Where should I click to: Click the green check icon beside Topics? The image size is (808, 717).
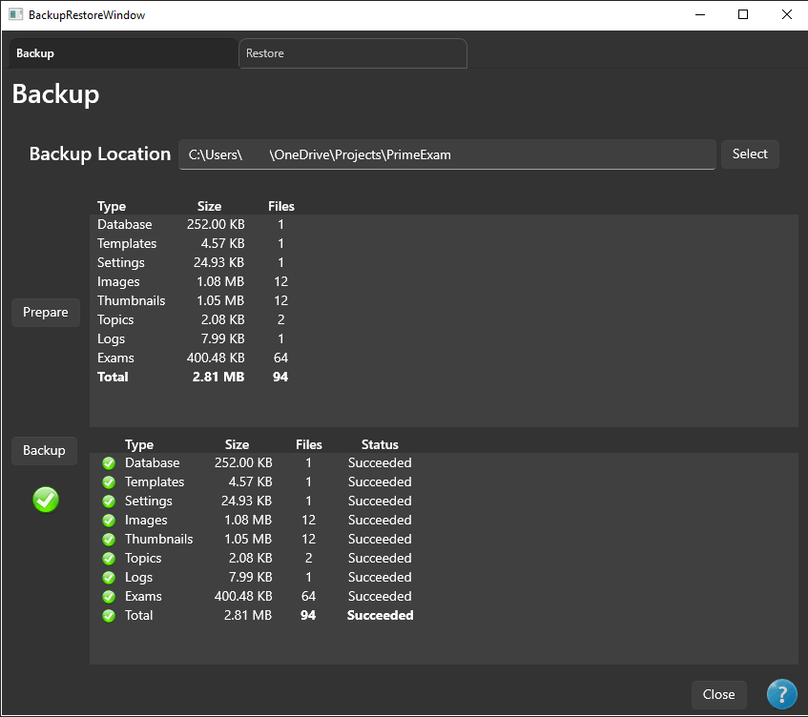[x=109, y=559]
